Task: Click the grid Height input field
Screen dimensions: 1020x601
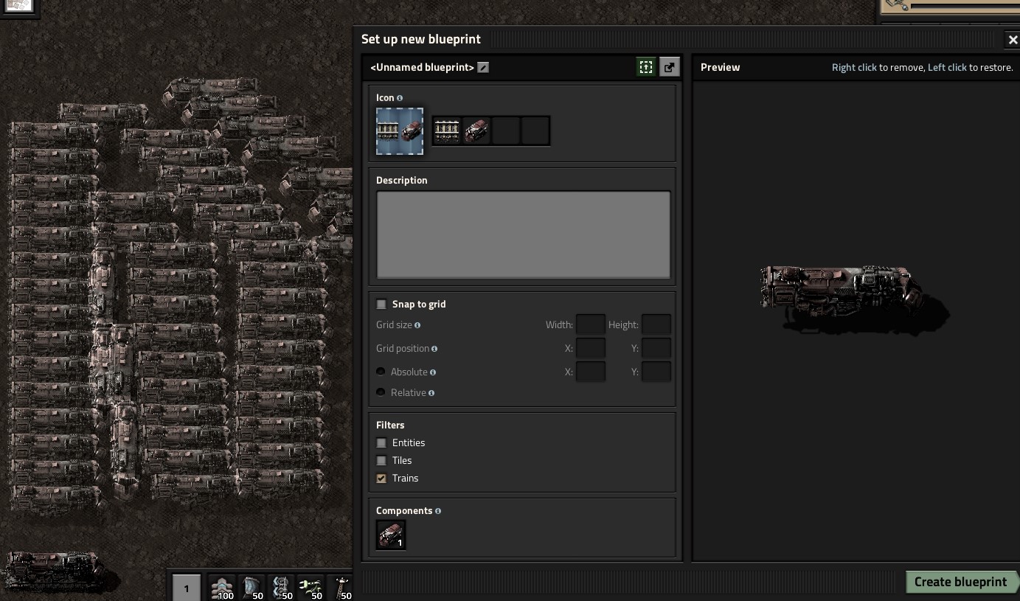Action: point(656,324)
